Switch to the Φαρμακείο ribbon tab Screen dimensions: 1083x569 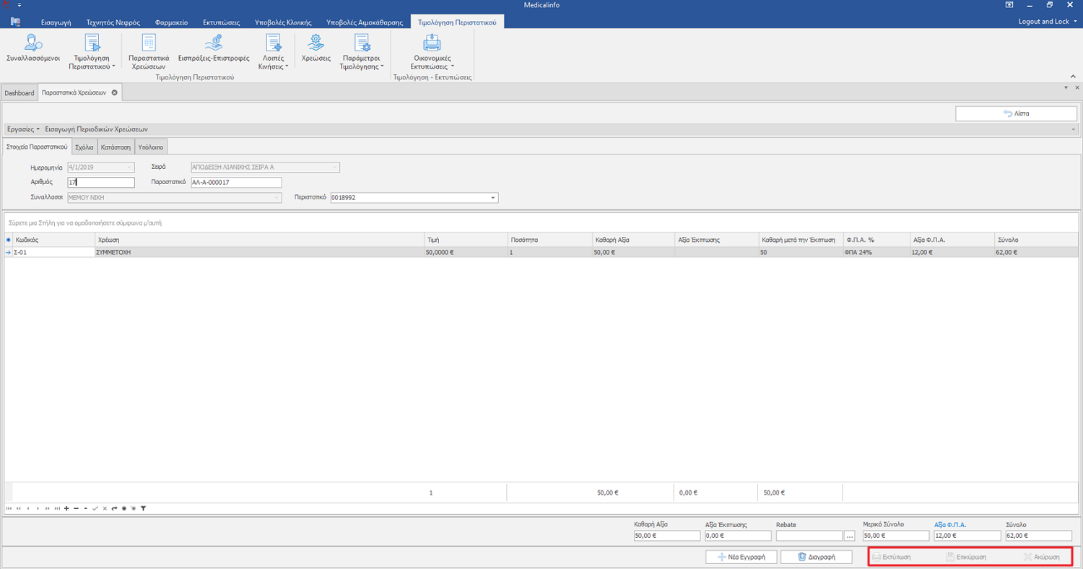click(171, 22)
